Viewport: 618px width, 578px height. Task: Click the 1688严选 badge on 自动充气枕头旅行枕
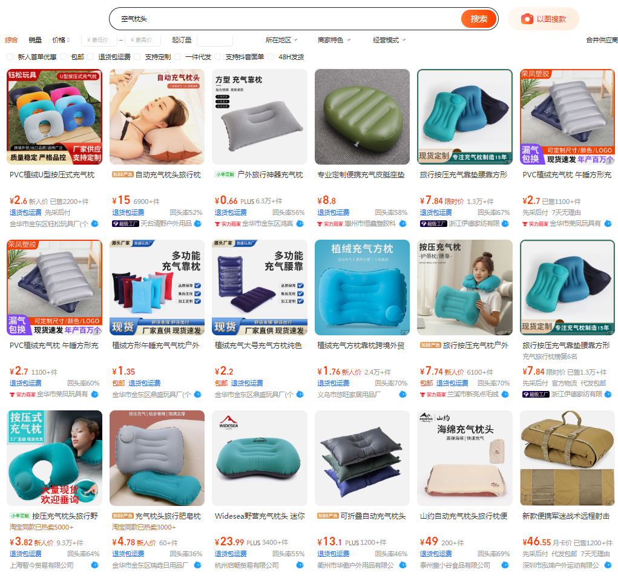pyautogui.click(x=123, y=174)
